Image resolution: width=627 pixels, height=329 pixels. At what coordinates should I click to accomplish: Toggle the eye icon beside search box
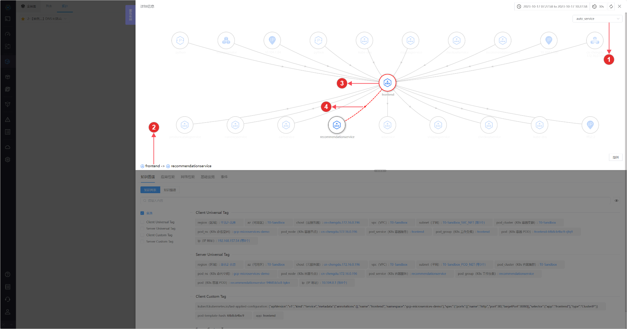click(616, 200)
